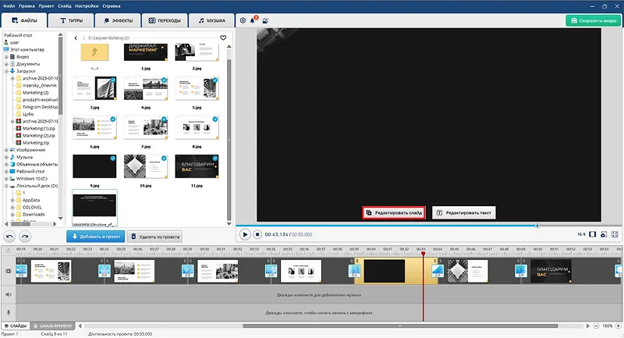Collapse the Загрузки tree node
Viewport: 624px width, 338px height.
pos(6,71)
